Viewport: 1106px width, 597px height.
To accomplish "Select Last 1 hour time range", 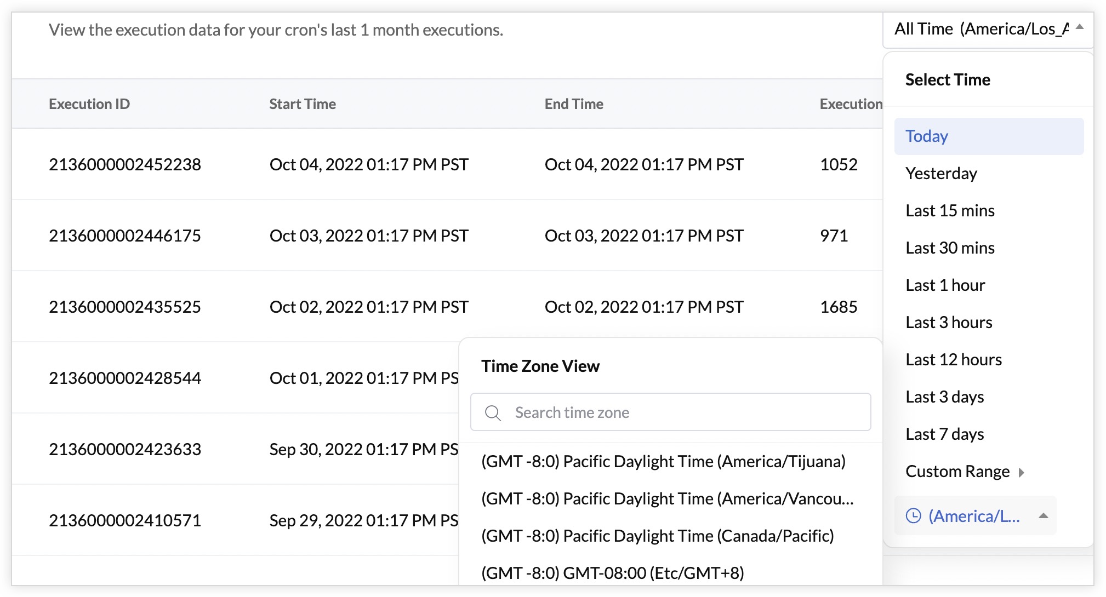I will coord(944,285).
